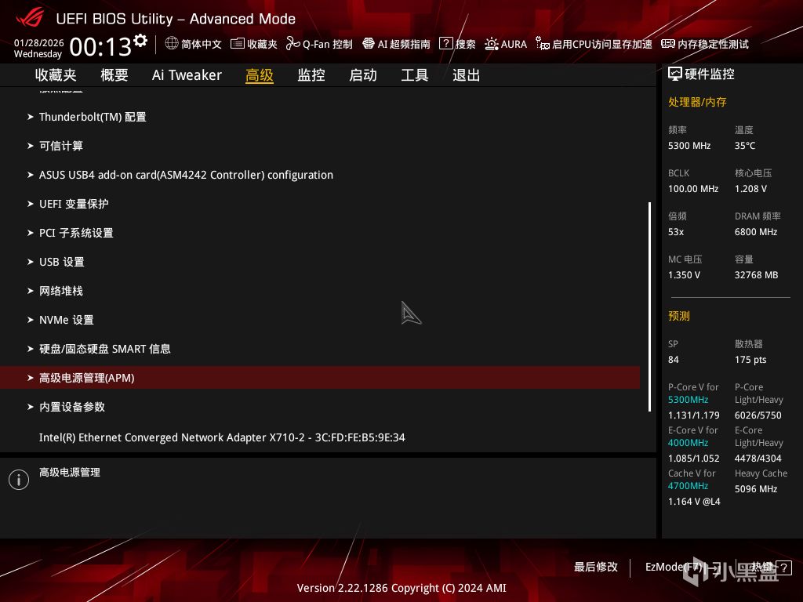Click the settings gear beside the clock

pyautogui.click(x=140, y=40)
